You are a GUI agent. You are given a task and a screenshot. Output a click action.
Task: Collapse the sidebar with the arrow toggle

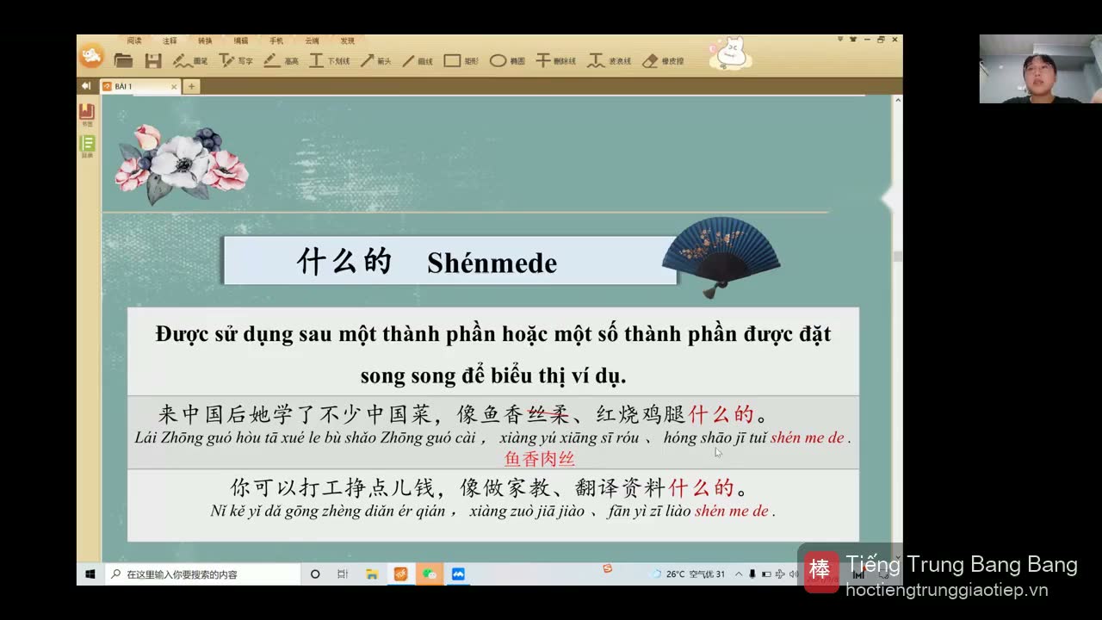(86, 86)
